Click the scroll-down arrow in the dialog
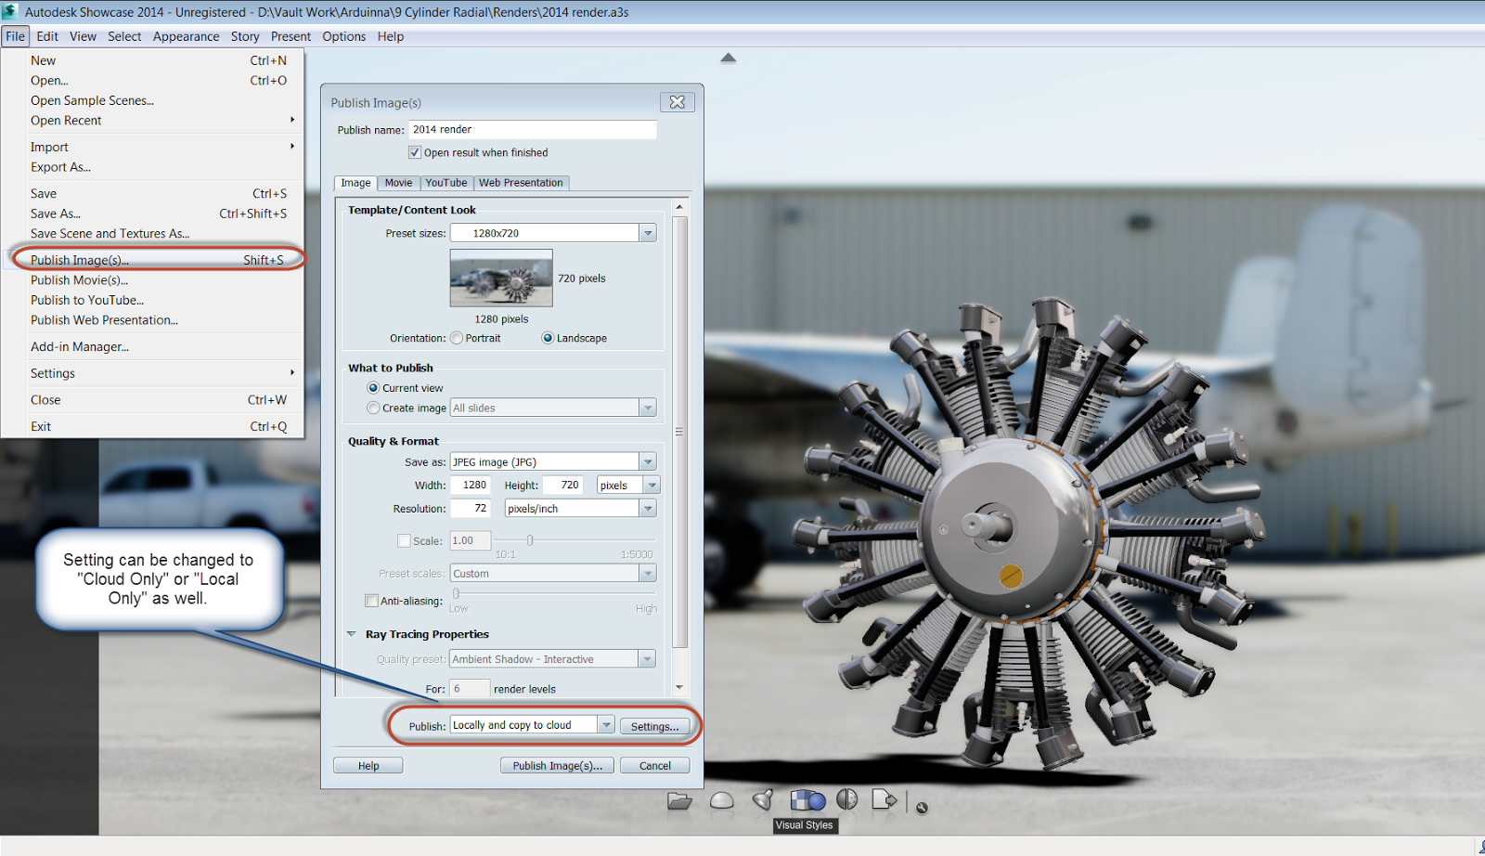 [680, 687]
